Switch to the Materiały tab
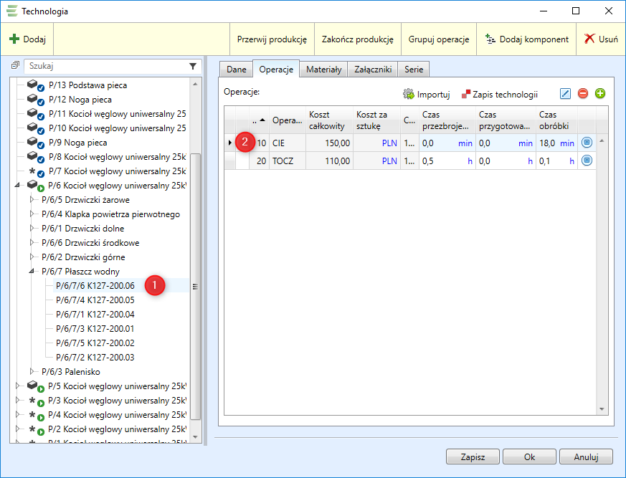This screenshot has width=626, height=478. (x=323, y=70)
